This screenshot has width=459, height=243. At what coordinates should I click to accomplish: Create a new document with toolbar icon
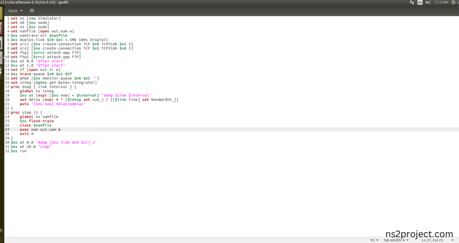pyautogui.click(x=32, y=11)
